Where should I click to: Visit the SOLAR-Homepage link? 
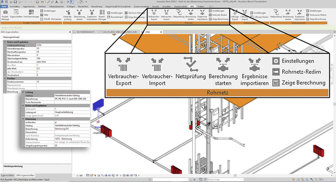[51, 19]
